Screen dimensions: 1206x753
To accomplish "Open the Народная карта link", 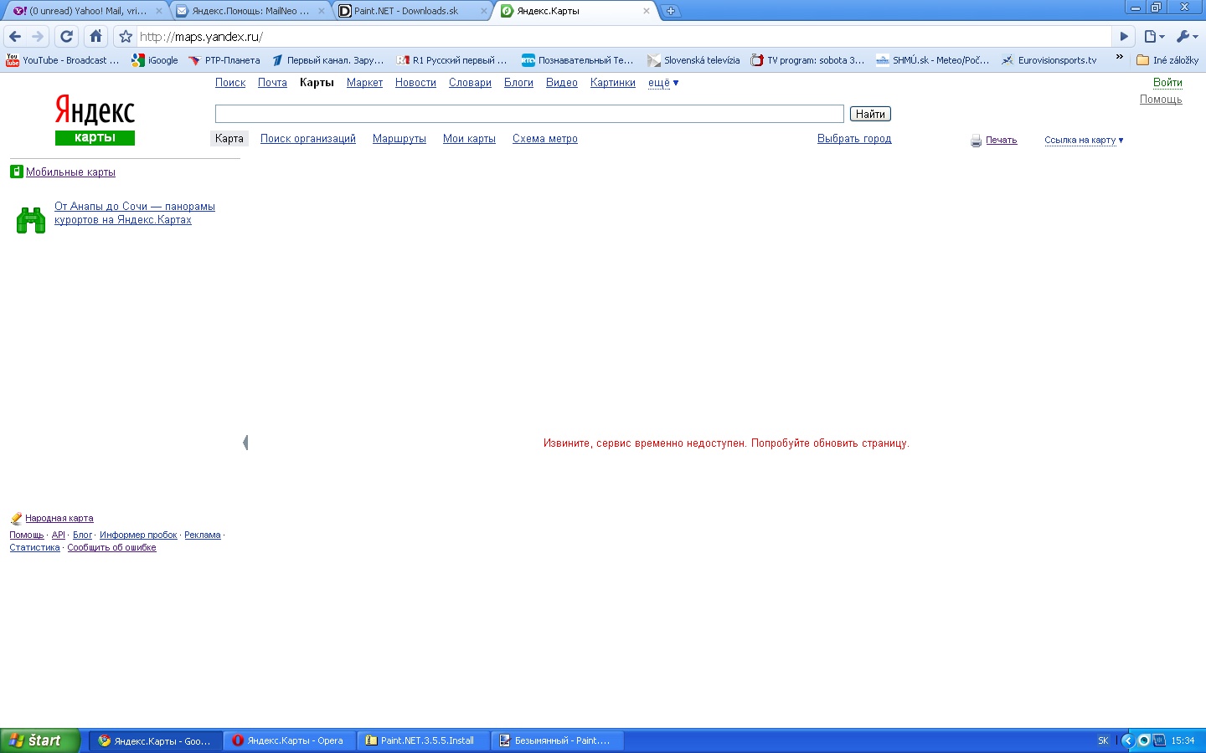I will click(59, 519).
